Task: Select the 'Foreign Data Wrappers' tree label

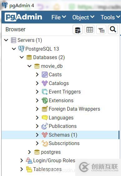Action: click(x=75, y=109)
